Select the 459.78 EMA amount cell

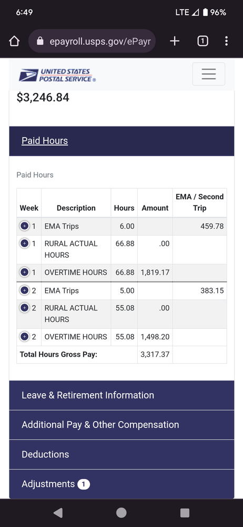[200, 226]
